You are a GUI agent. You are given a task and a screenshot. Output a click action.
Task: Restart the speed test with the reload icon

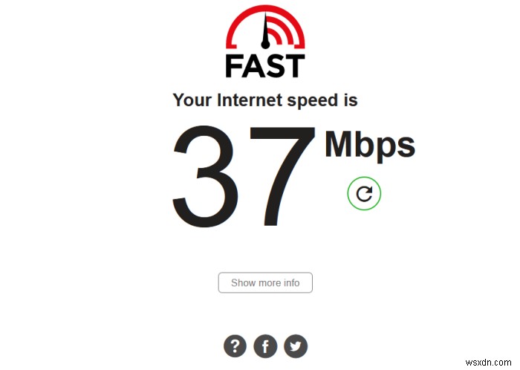pos(364,193)
